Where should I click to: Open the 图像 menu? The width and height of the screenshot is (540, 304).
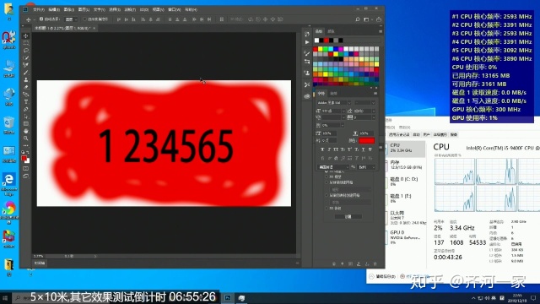point(69,9)
